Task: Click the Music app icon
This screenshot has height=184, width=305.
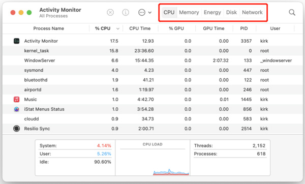Action: [x=17, y=100]
